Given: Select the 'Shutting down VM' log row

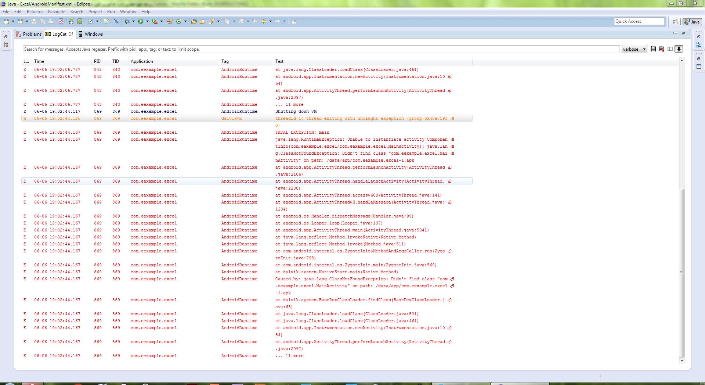Looking at the screenshot, I should (x=247, y=111).
